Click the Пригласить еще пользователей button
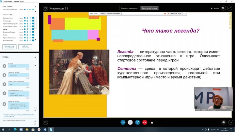235x132 pixels. pos(9,47)
